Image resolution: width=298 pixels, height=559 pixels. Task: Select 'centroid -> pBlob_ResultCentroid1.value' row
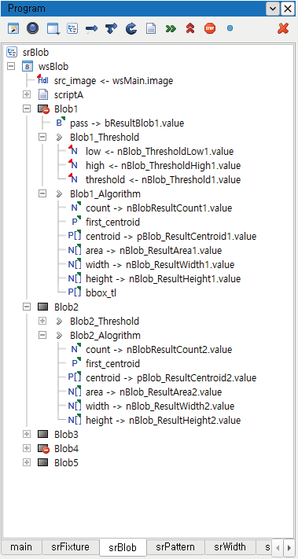[171, 237]
